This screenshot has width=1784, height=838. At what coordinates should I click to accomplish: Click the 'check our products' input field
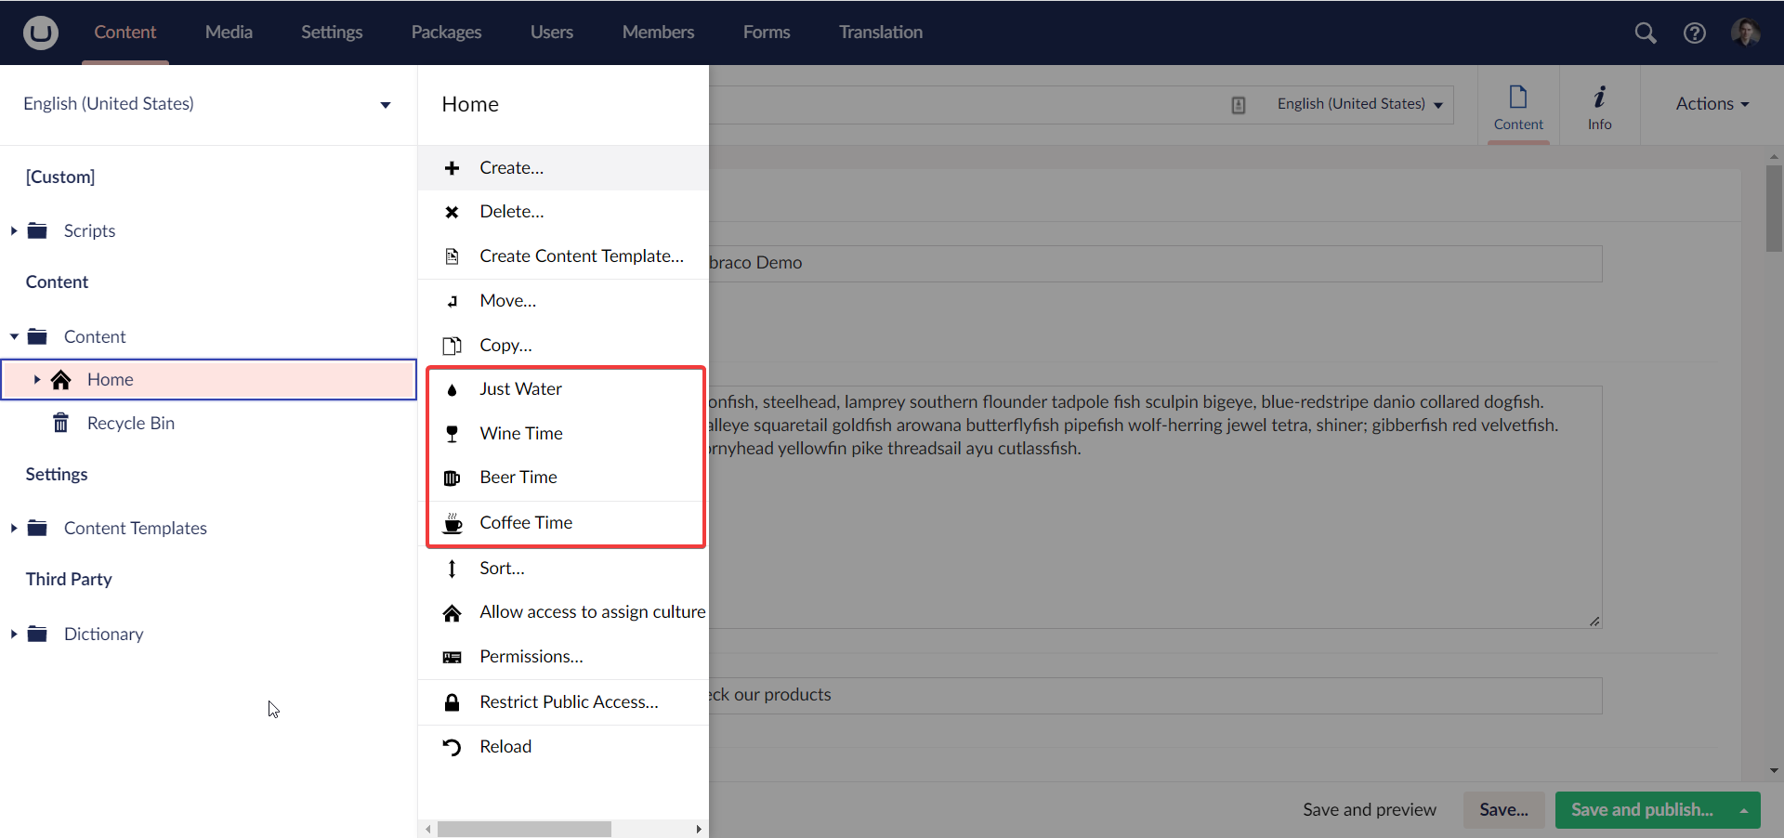1155,695
